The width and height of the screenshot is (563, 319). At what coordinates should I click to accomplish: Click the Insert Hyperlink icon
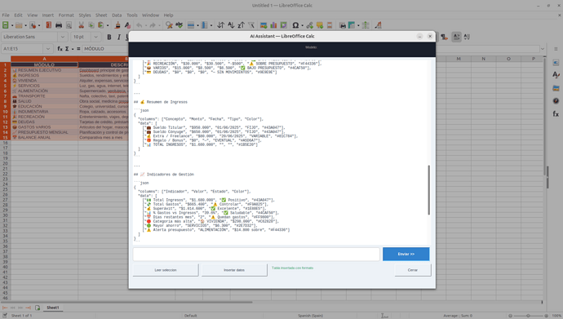click(x=309, y=25)
